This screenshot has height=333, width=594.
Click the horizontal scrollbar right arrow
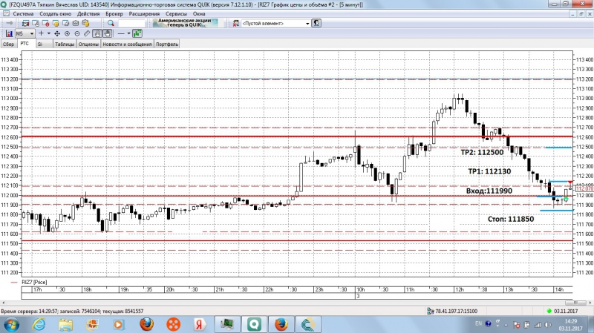590,303
